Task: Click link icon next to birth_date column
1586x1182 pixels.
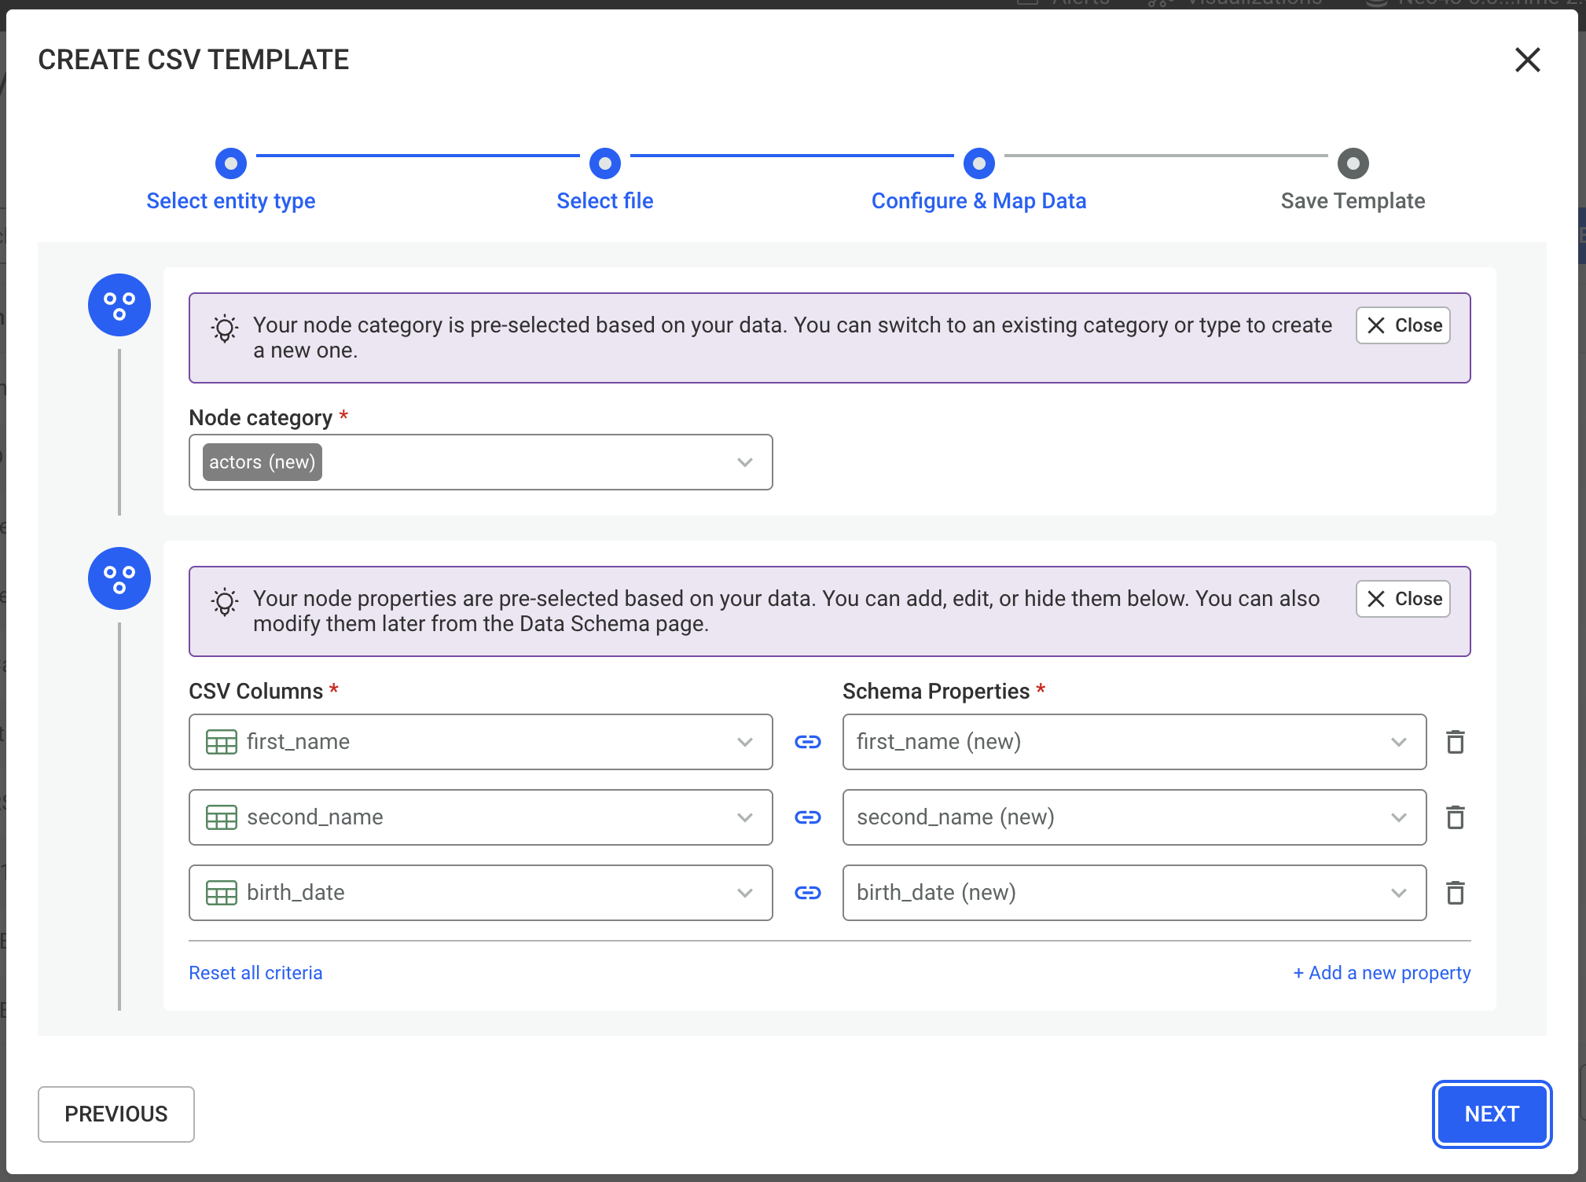Action: tap(807, 893)
